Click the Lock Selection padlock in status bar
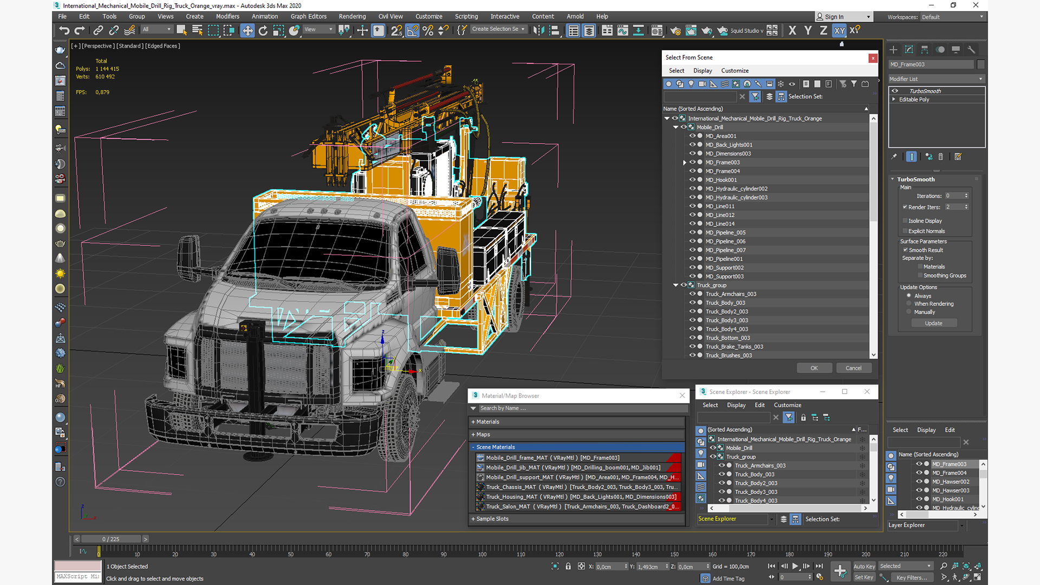 tap(568, 566)
